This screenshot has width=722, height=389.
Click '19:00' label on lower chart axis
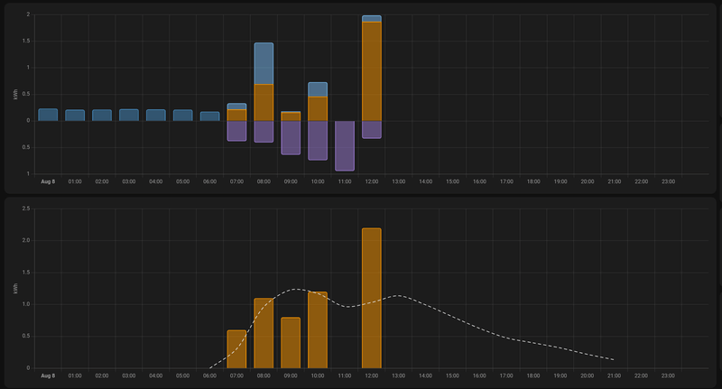pyautogui.click(x=560, y=376)
